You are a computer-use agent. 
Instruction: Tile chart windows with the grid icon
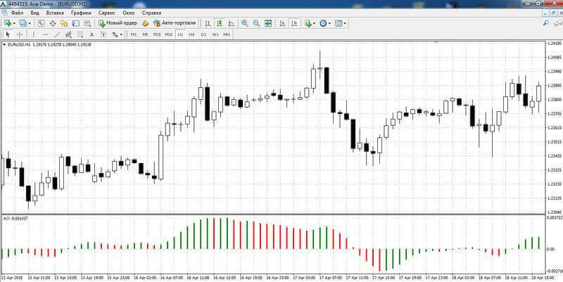268,23
